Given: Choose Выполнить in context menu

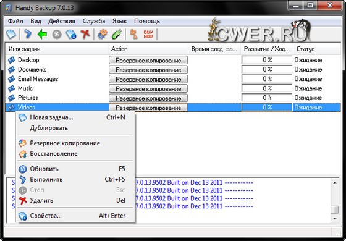Looking at the screenshot, I should click(75, 179).
